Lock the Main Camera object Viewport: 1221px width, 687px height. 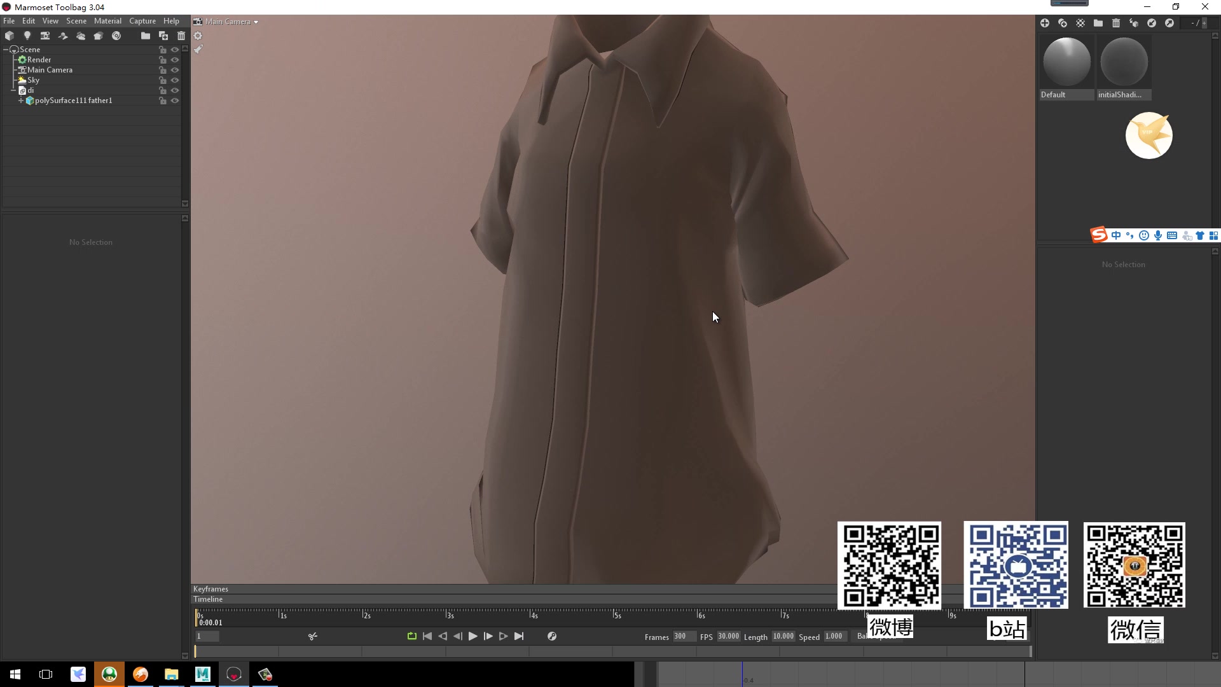pos(162,70)
